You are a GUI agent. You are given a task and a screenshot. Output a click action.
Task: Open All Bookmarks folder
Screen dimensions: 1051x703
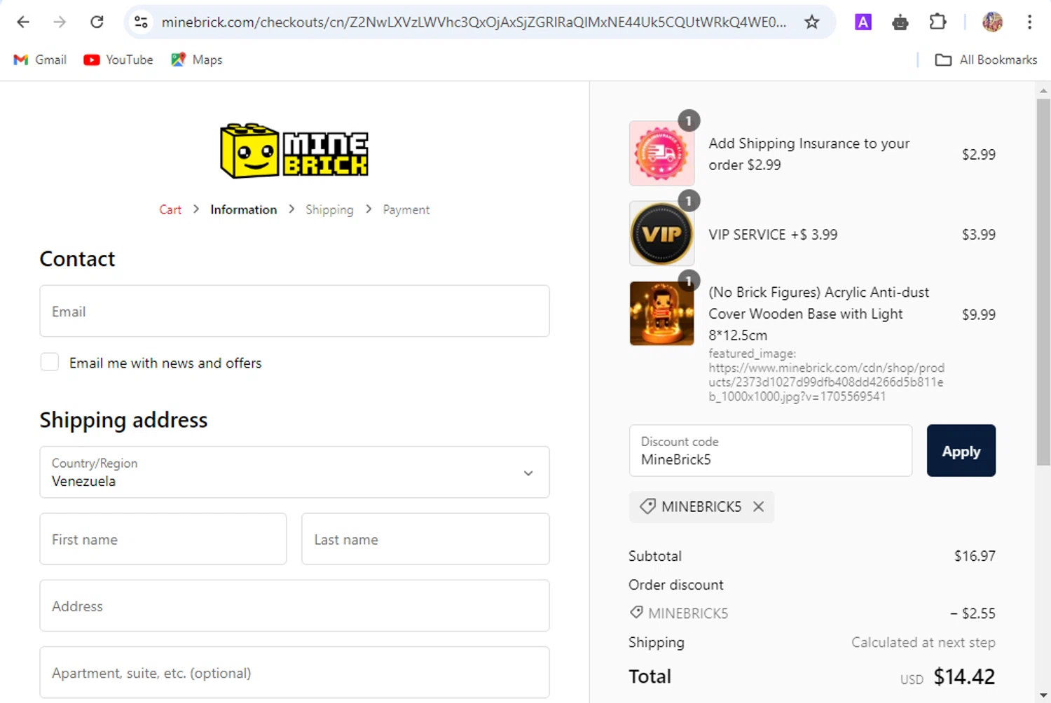point(986,60)
